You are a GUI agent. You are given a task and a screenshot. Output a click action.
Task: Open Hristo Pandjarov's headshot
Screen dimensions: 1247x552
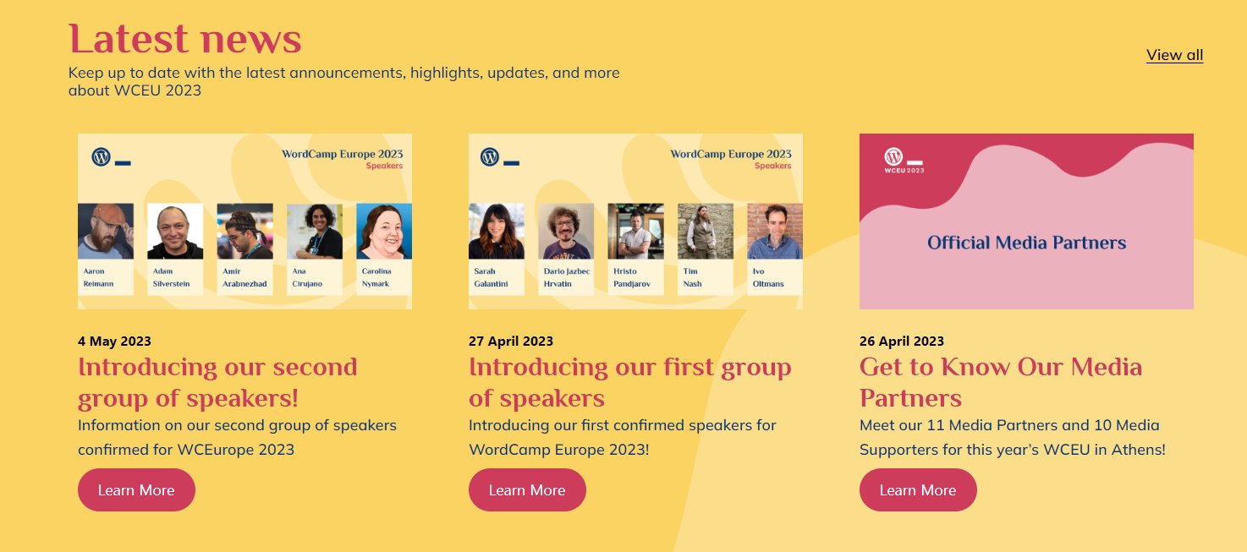click(635, 231)
